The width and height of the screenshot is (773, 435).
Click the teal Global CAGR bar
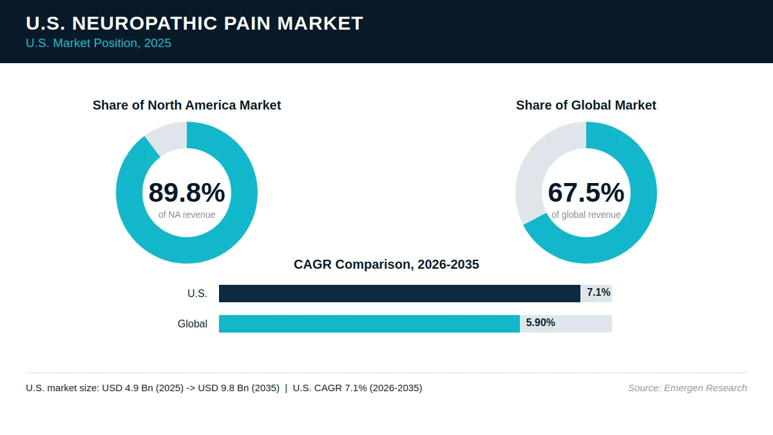369,324
